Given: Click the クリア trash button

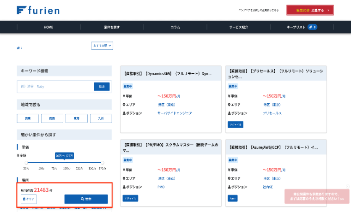Looking at the screenshot, I should pyautogui.click(x=29, y=199).
